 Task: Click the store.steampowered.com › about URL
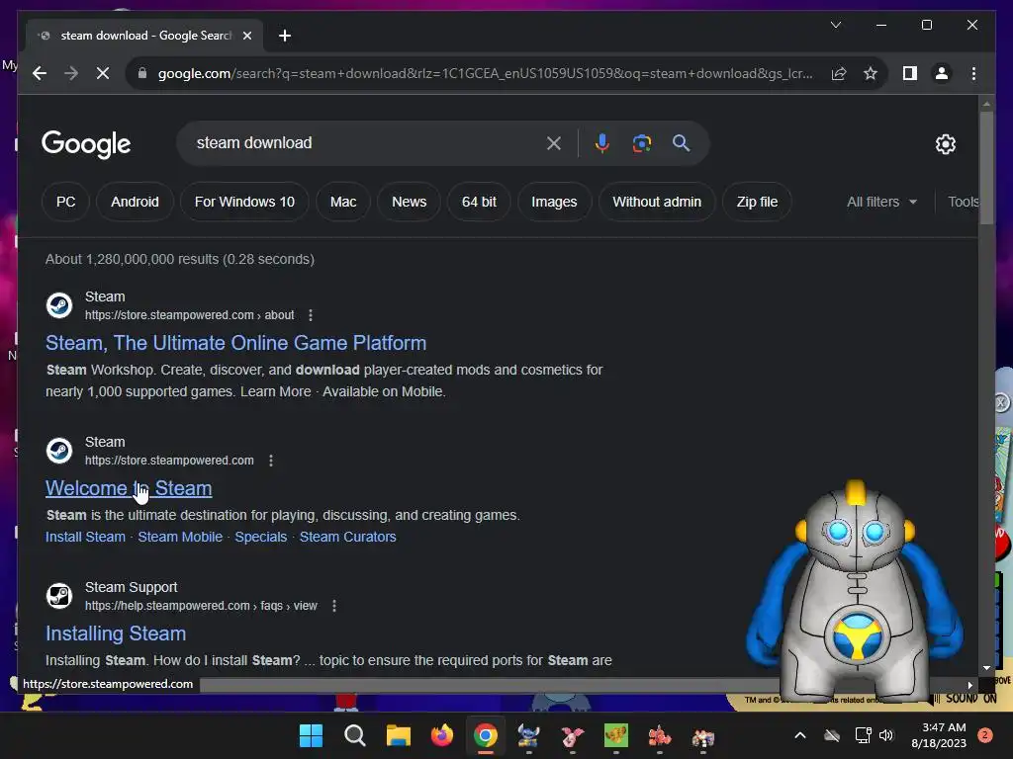click(189, 315)
